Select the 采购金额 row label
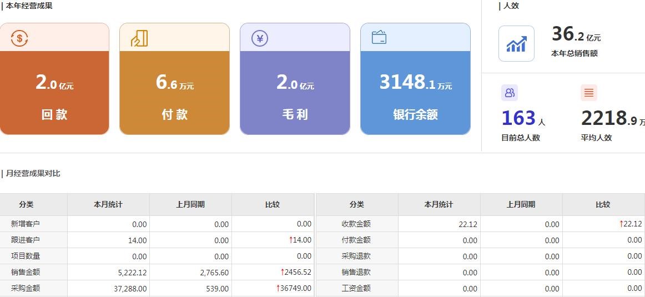 click(26, 288)
